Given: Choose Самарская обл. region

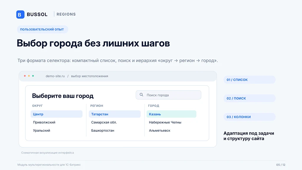Looking at the screenshot, I should pos(104,122).
